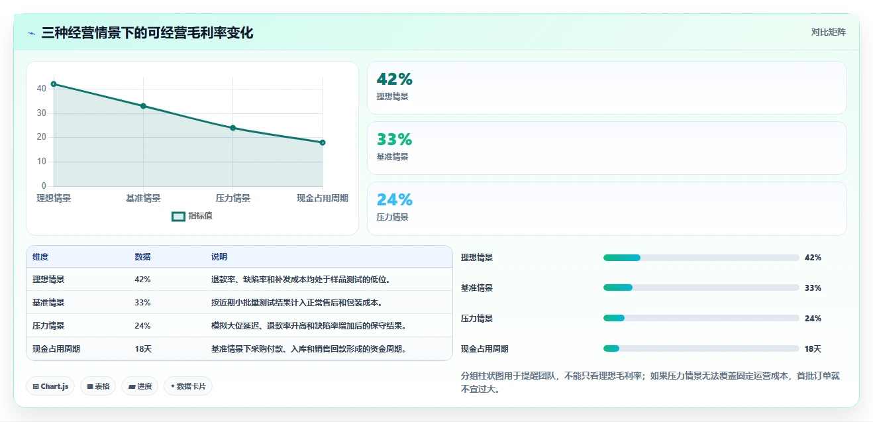Click the 压力情景 label in the progress list
The height and width of the screenshot is (422, 873).
(477, 319)
